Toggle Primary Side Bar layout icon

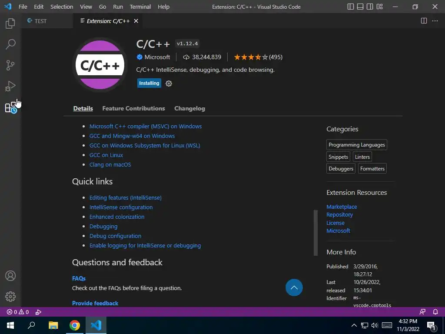351,7
